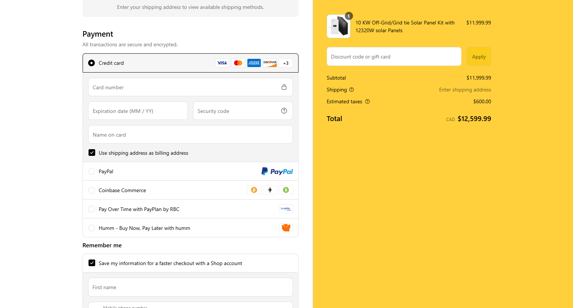The height and width of the screenshot is (308, 573).
Task: Click the Bitcoin icon in Coinbase row
Action: click(x=254, y=190)
